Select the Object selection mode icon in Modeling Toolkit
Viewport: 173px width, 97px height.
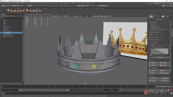(151, 16)
